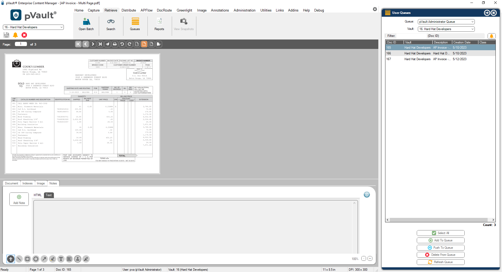Send document via paper plane icon
The height and width of the screenshot is (272, 502).
click(107, 44)
